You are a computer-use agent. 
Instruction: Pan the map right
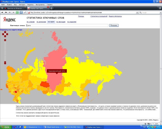tap(7, 34)
